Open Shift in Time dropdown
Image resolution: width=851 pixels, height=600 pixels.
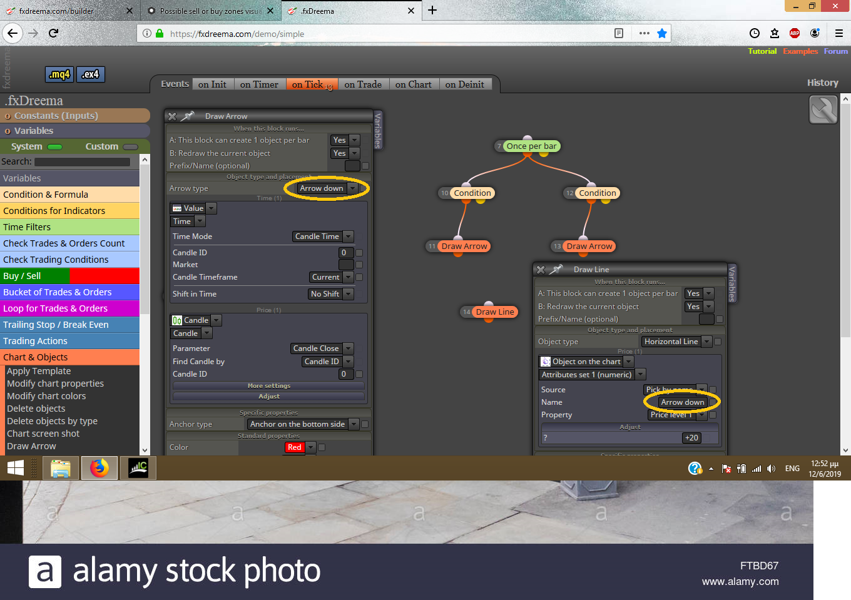point(331,294)
